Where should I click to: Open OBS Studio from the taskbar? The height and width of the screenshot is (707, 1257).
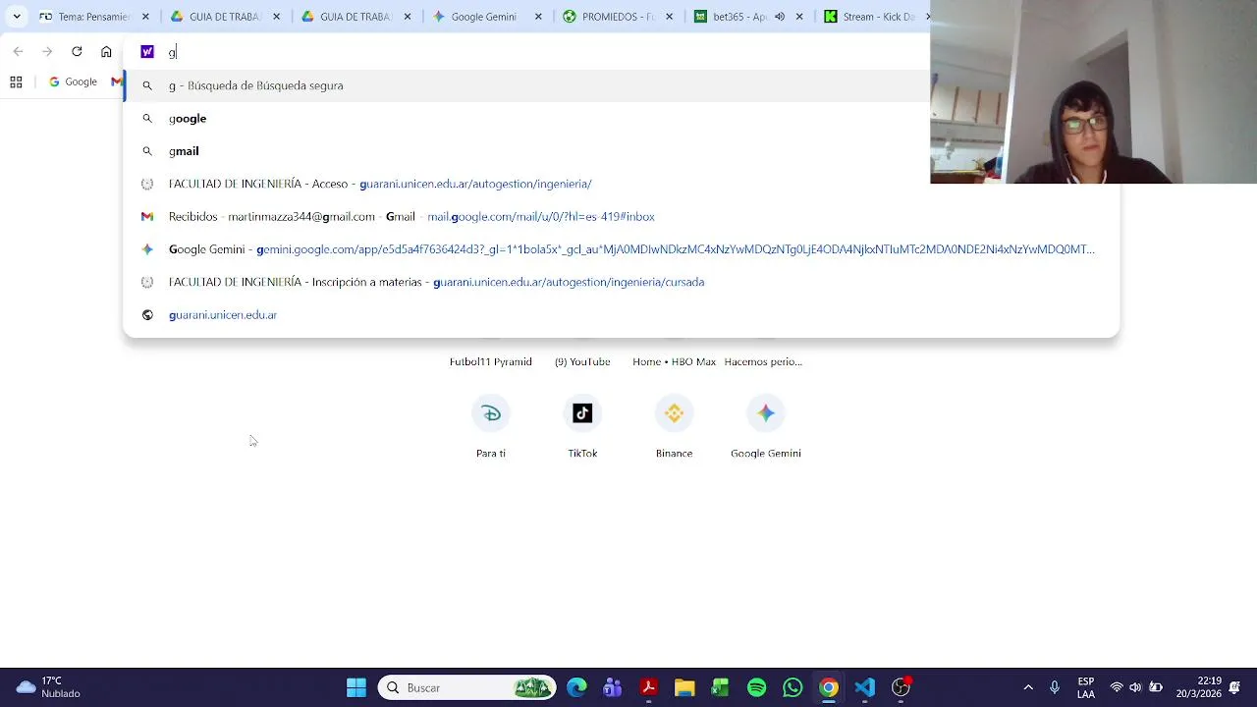point(901,687)
